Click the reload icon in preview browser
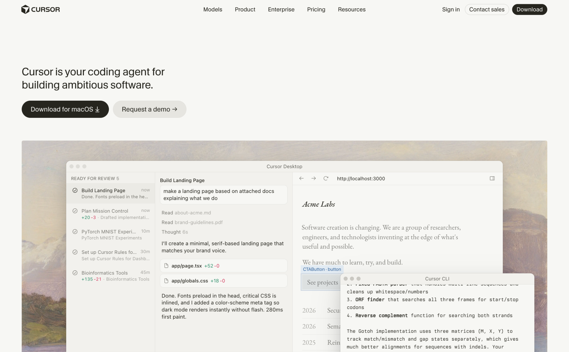569x352 pixels. pyautogui.click(x=326, y=179)
